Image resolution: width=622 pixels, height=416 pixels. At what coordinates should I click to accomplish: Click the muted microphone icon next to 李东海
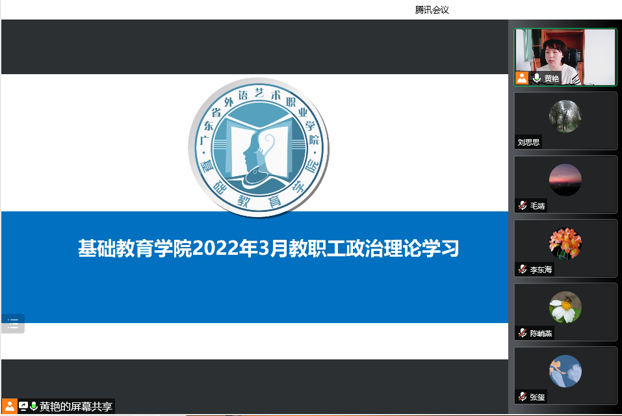[x=523, y=269]
